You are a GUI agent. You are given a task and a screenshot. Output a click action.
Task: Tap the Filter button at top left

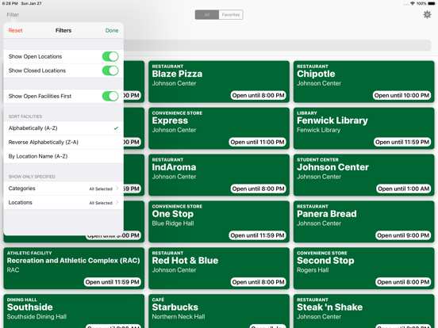click(13, 15)
